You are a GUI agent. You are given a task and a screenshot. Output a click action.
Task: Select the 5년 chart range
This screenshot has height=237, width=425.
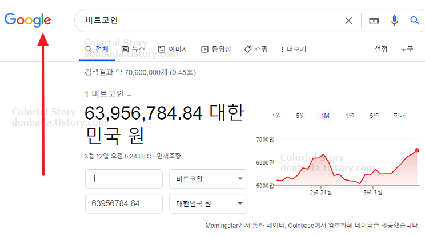(x=374, y=116)
